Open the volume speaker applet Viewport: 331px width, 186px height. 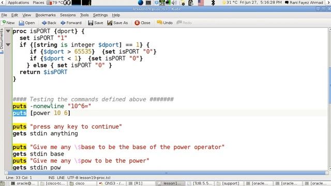click(x=174, y=3)
